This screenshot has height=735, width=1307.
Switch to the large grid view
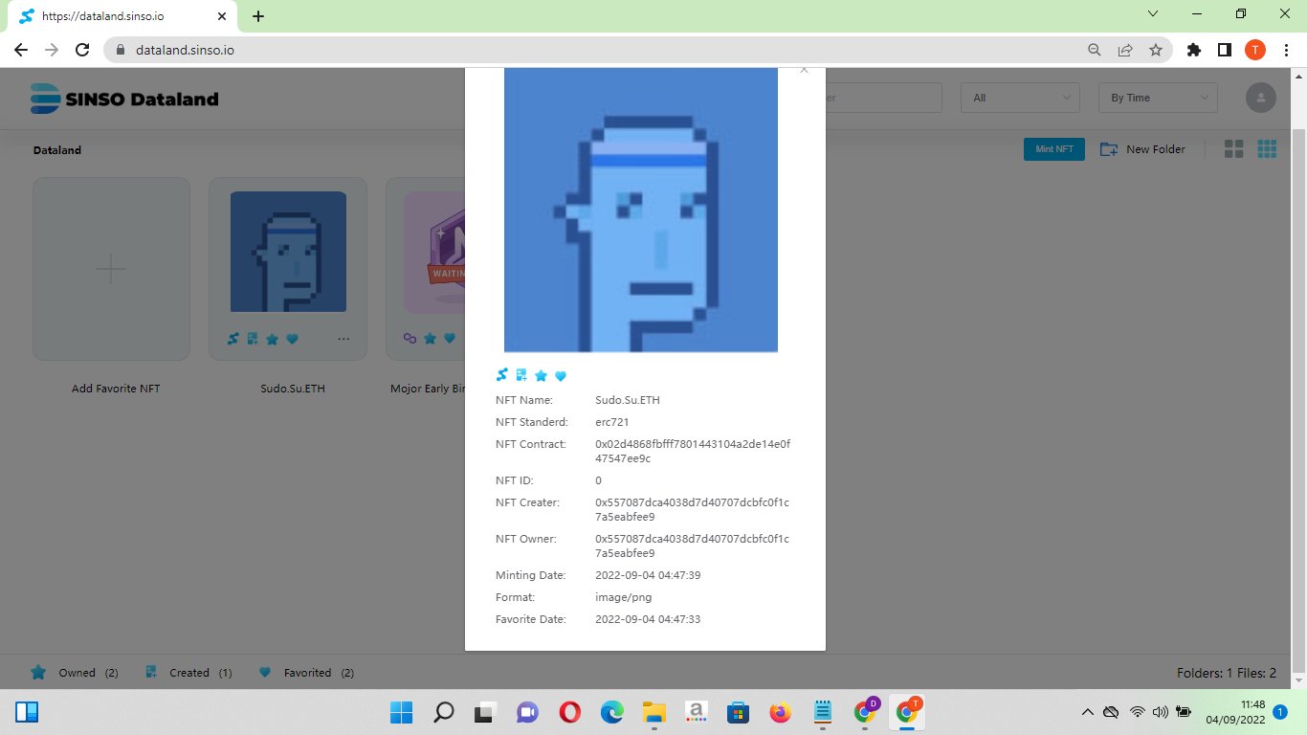[x=1234, y=149]
